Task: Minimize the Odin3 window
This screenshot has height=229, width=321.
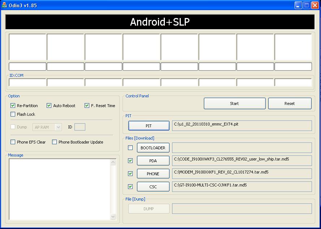Action: click(298, 5)
